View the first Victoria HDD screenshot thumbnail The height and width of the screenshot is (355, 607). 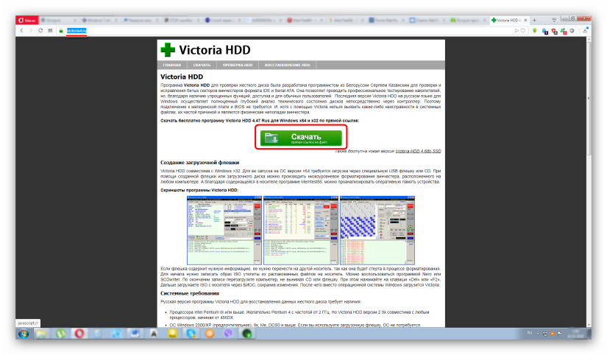pos(224,231)
